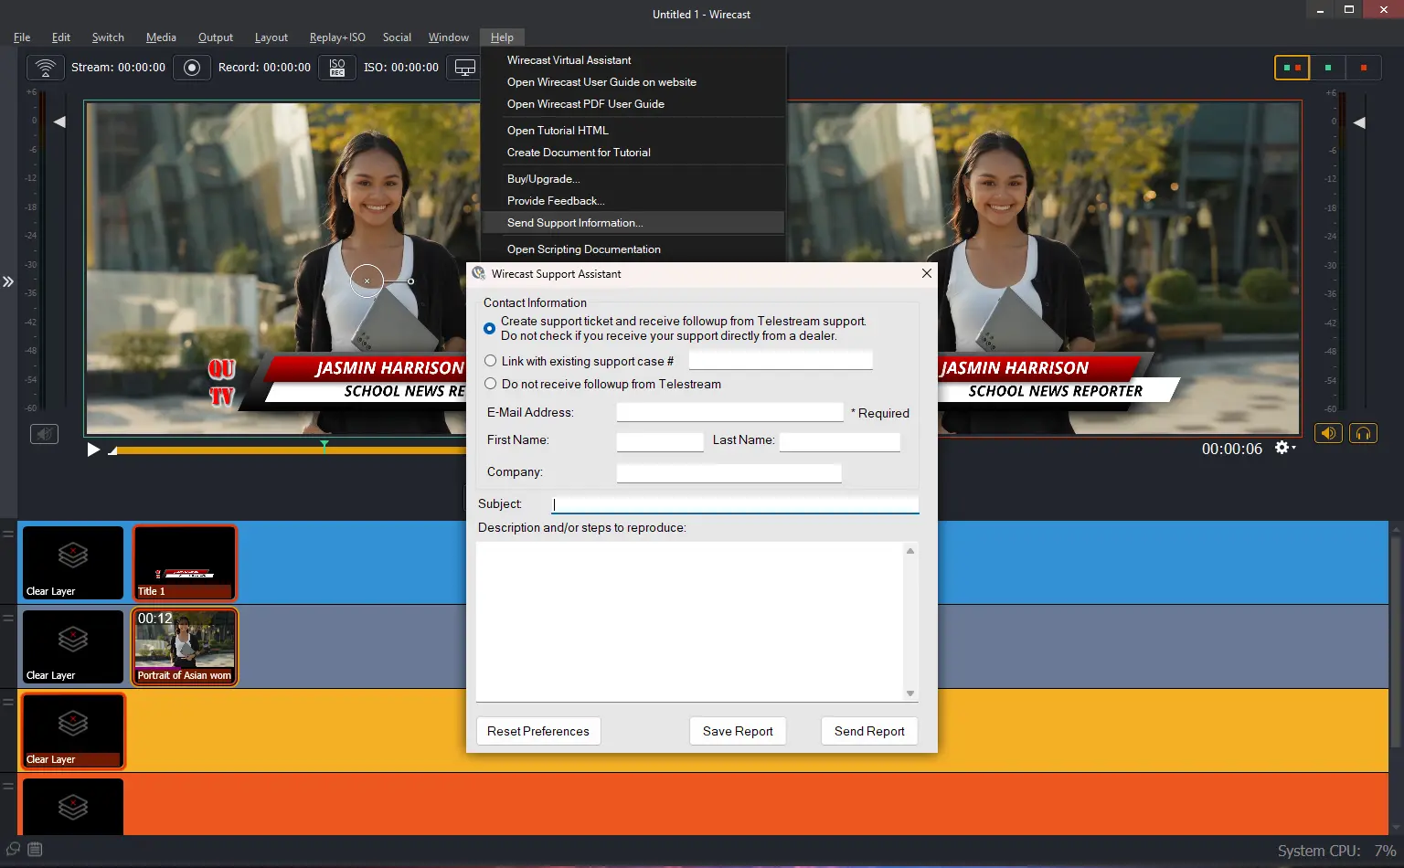Select Clear Layer in the first layer
This screenshot has width=1404, height=868.
click(73, 563)
